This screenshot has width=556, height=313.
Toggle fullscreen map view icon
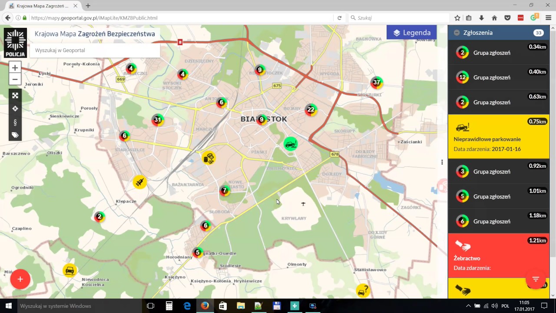(x=15, y=96)
